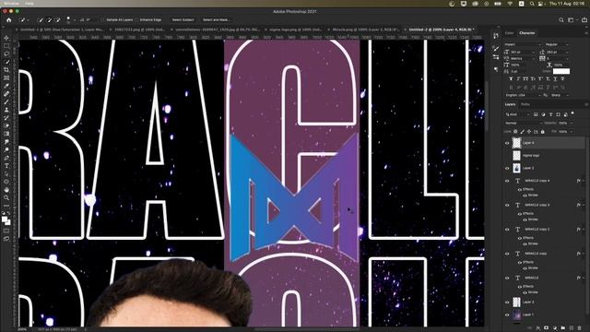Open the font family dropdown
590x332 pixels.
click(522, 45)
